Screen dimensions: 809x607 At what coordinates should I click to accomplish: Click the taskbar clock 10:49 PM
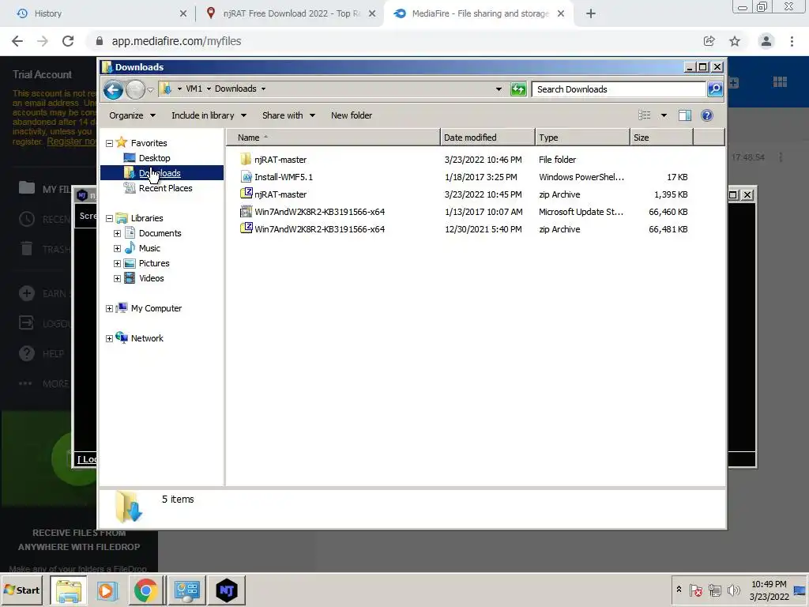click(769, 584)
